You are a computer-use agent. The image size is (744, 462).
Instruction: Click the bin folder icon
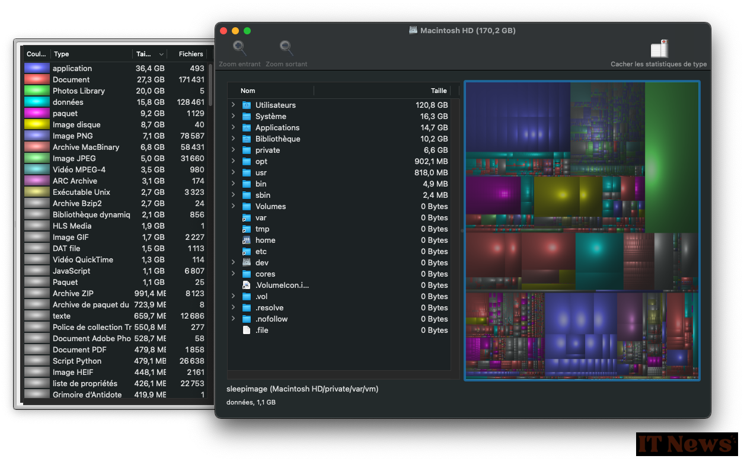tap(247, 184)
